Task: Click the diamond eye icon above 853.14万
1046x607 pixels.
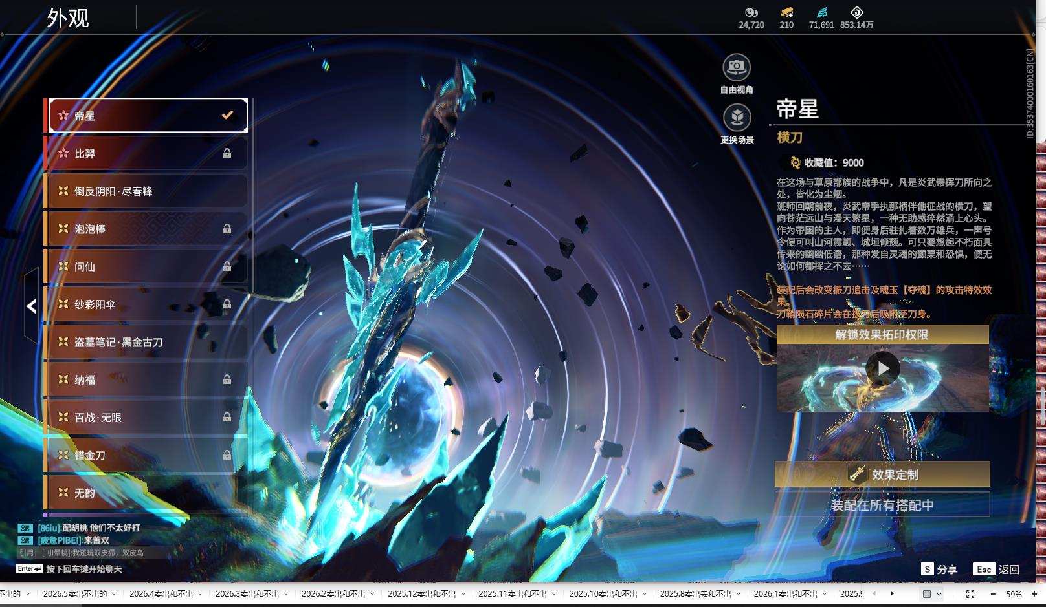Action: point(856,12)
